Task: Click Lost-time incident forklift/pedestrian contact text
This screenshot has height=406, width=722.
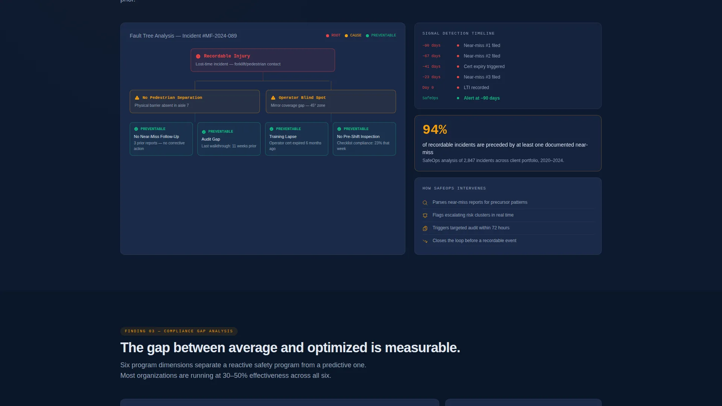Action: tap(238, 64)
